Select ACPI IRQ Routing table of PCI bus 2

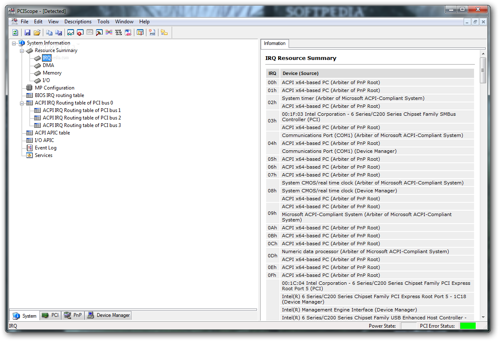coord(82,118)
